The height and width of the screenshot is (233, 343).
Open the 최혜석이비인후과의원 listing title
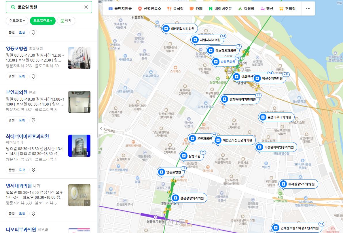pos(27,136)
